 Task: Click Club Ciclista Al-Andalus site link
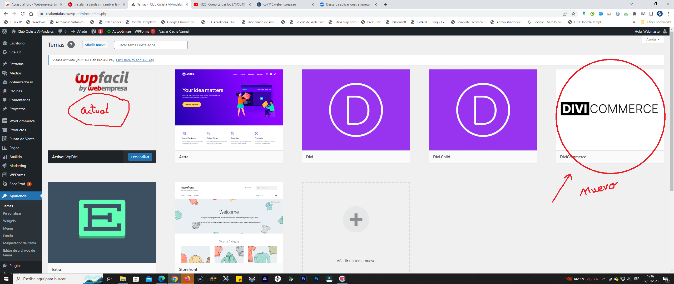[x=33, y=31]
